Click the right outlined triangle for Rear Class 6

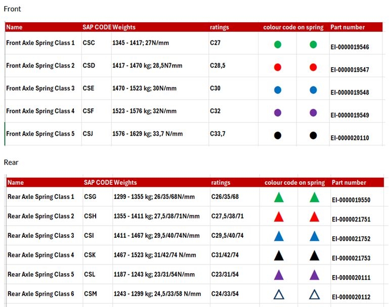pyautogui.click(x=314, y=295)
